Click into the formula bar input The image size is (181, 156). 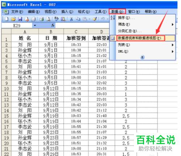pos(82,25)
